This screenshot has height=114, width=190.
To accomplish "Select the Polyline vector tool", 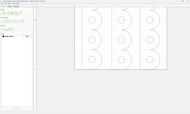I will tap(12, 21).
